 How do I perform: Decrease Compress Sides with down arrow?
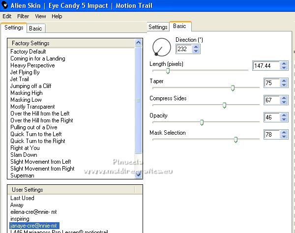pyautogui.click(x=284, y=102)
